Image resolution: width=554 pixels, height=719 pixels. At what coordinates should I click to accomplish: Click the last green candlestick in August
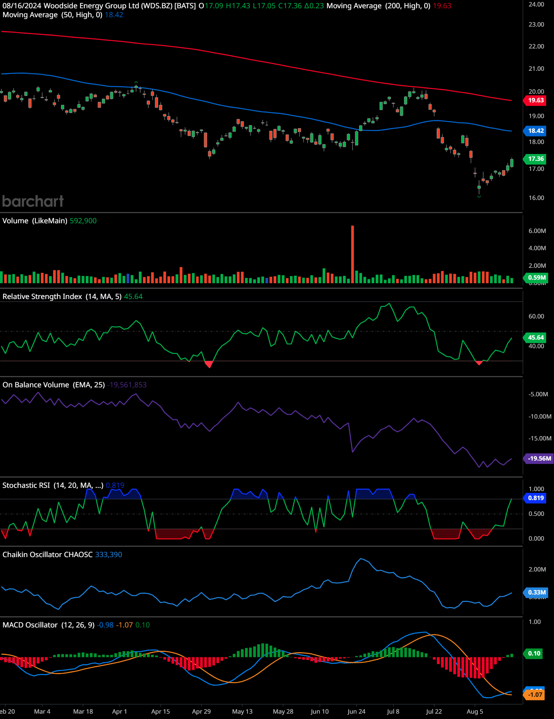[512, 163]
